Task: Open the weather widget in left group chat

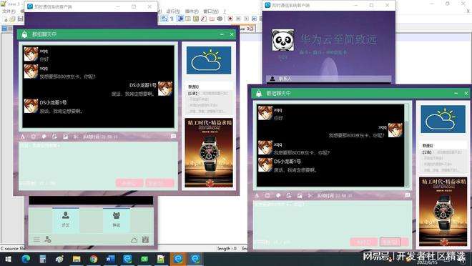Action: pyautogui.click(x=209, y=60)
